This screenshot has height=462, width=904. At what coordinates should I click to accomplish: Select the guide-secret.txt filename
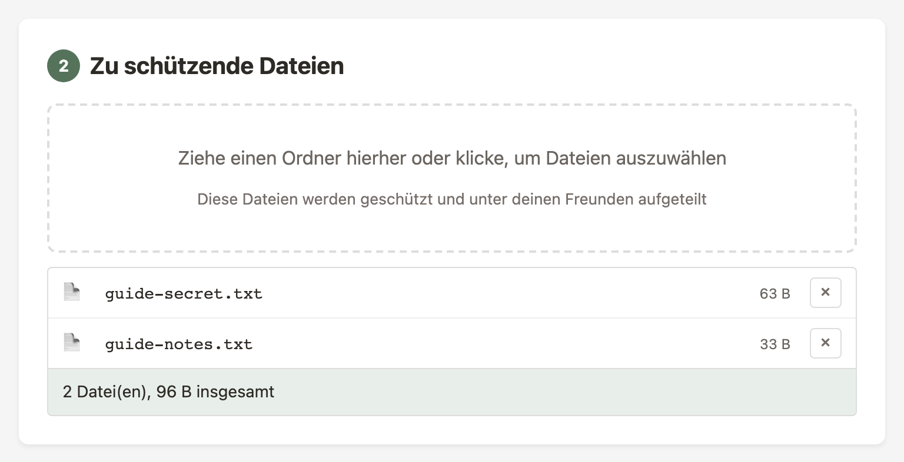(184, 293)
